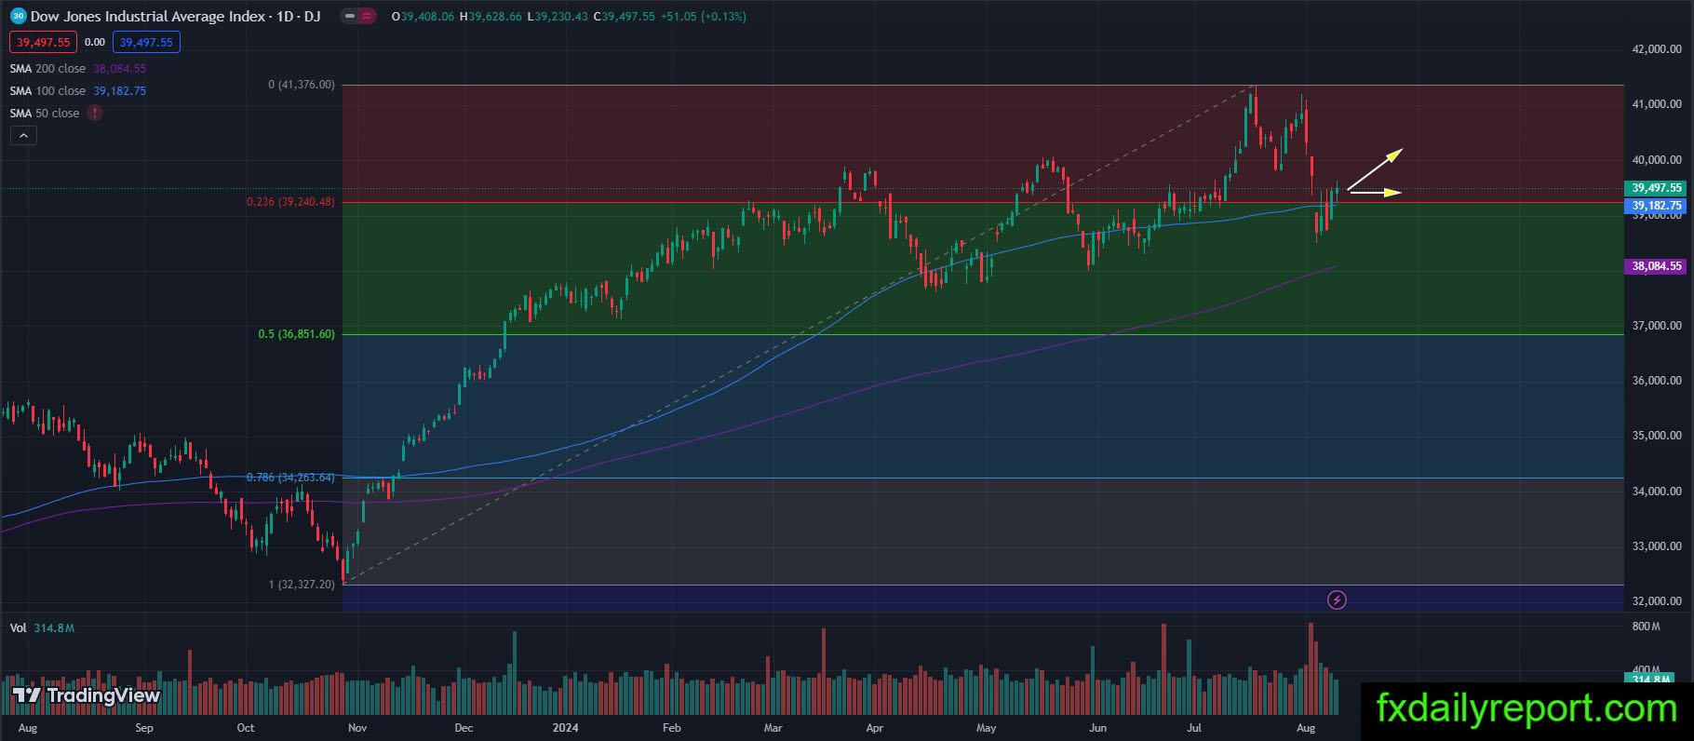This screenshot has width=1694, height=741.
Task: Select the Vol indicator legend
Action: click(18, 628)
